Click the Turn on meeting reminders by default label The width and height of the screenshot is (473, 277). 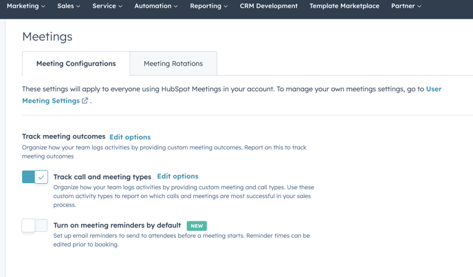(x=117, y=226)
